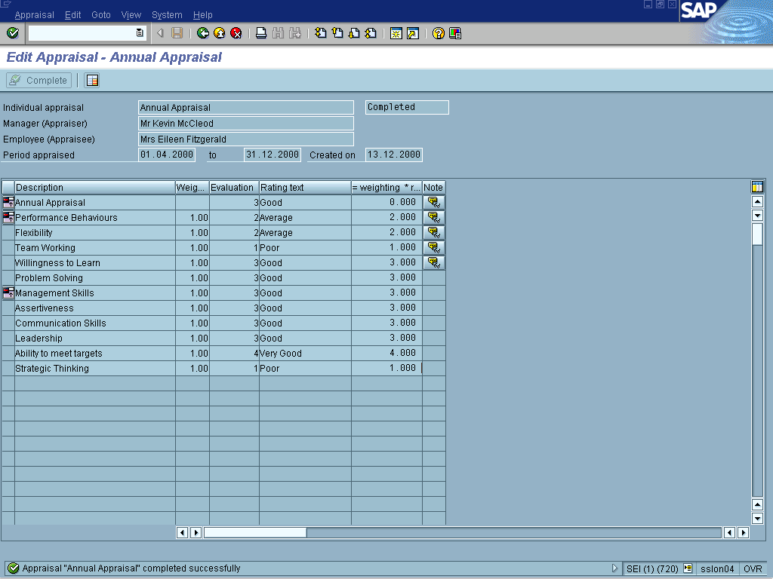Viewport: 773px width, 579px height.
Task: Click the Description column header
Action: (94, 188)
